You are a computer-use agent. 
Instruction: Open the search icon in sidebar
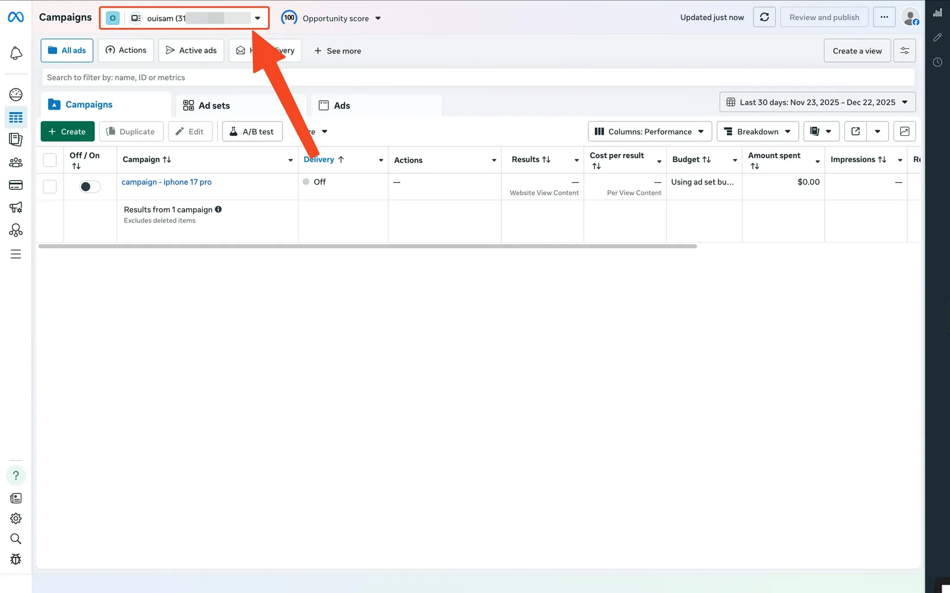tap(16, 538)
